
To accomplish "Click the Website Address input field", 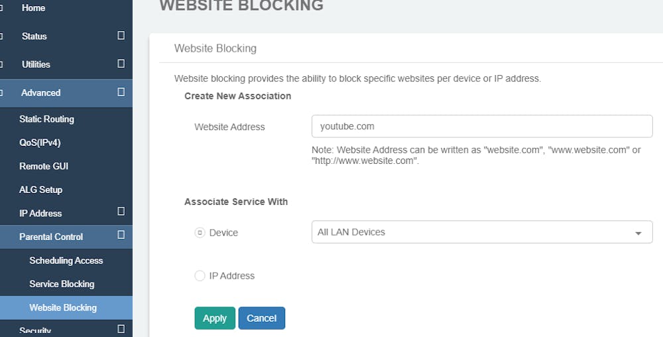I will (482, 126).
